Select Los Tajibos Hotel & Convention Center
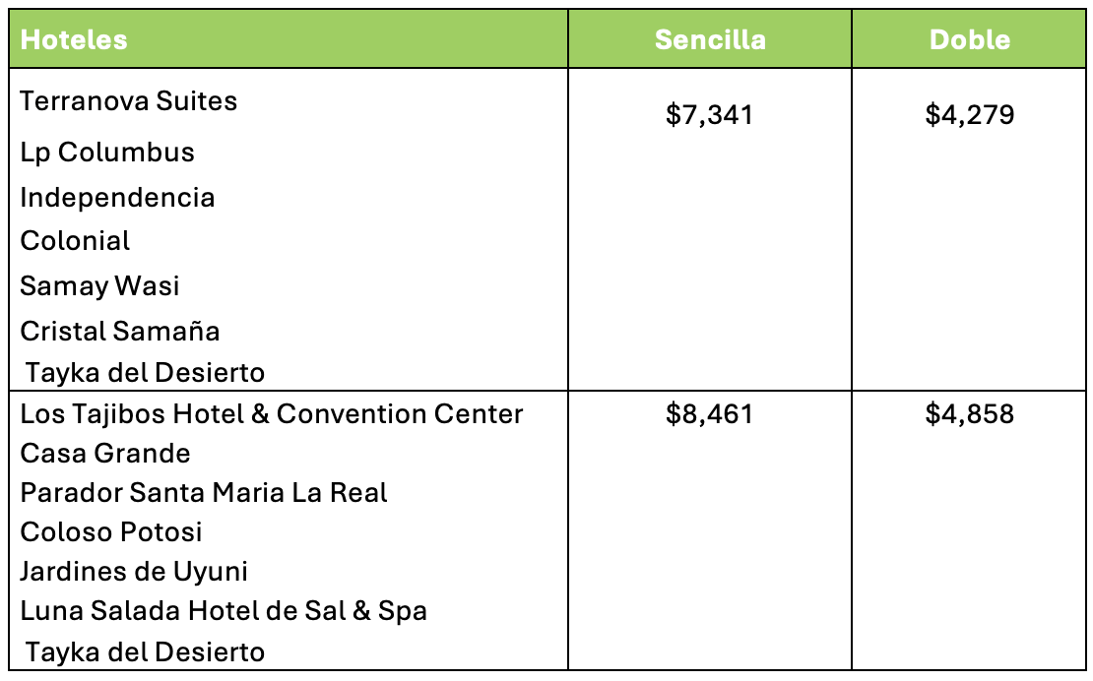 (271, 413)
